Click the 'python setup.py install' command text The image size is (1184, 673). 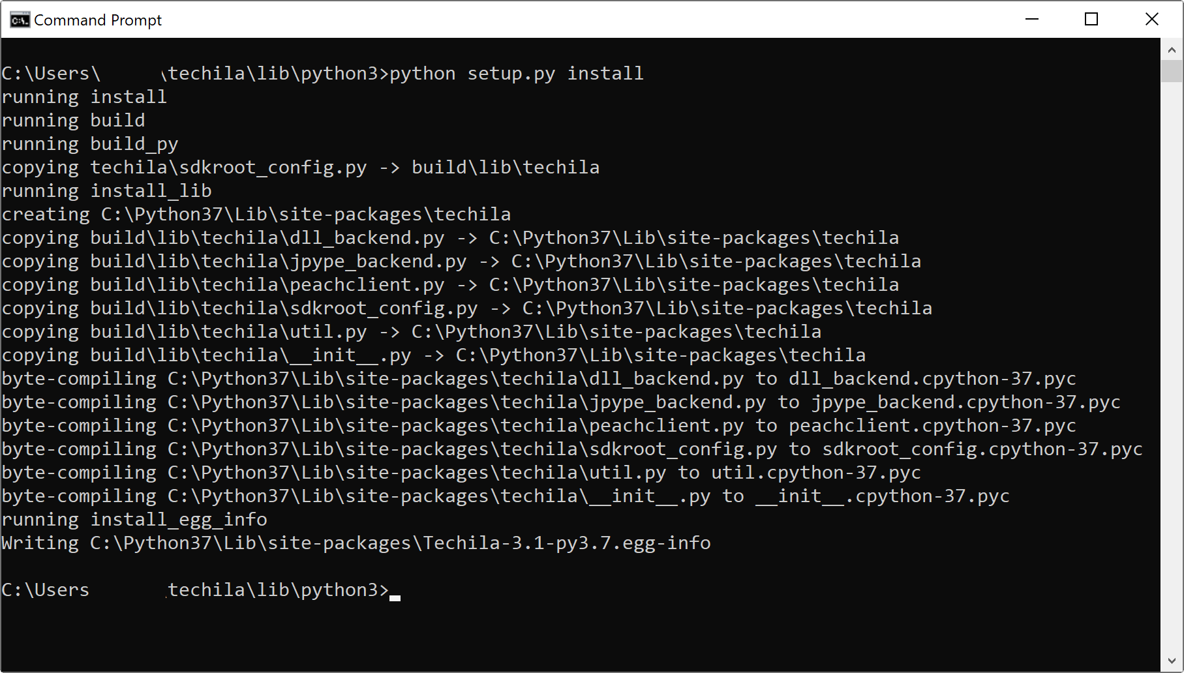pyautogui.click(x=517, y=74)
